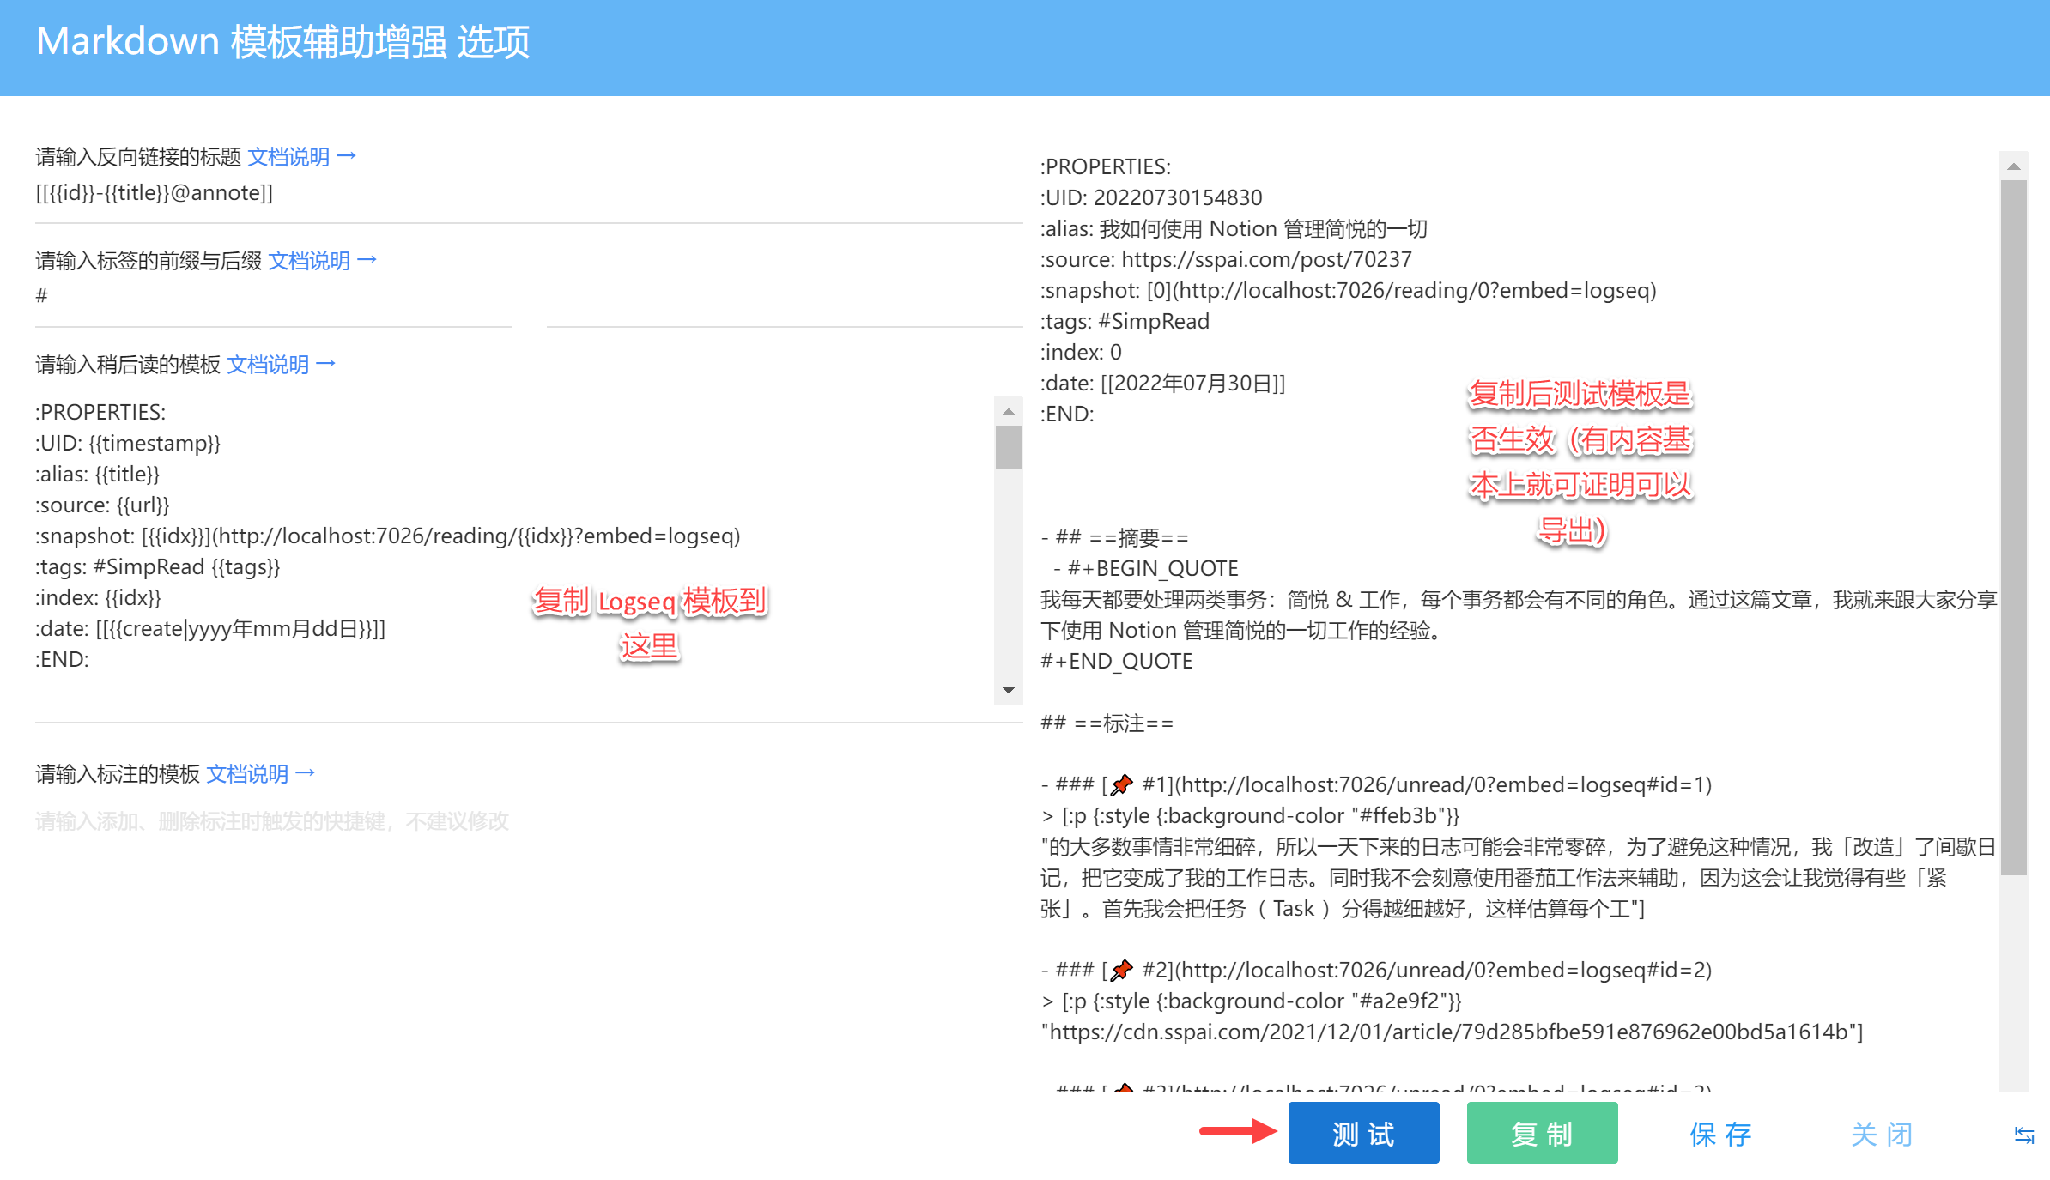2050x1180 pixels.
Task: Click the tag prefix input containing #
Action: (274, 297)
